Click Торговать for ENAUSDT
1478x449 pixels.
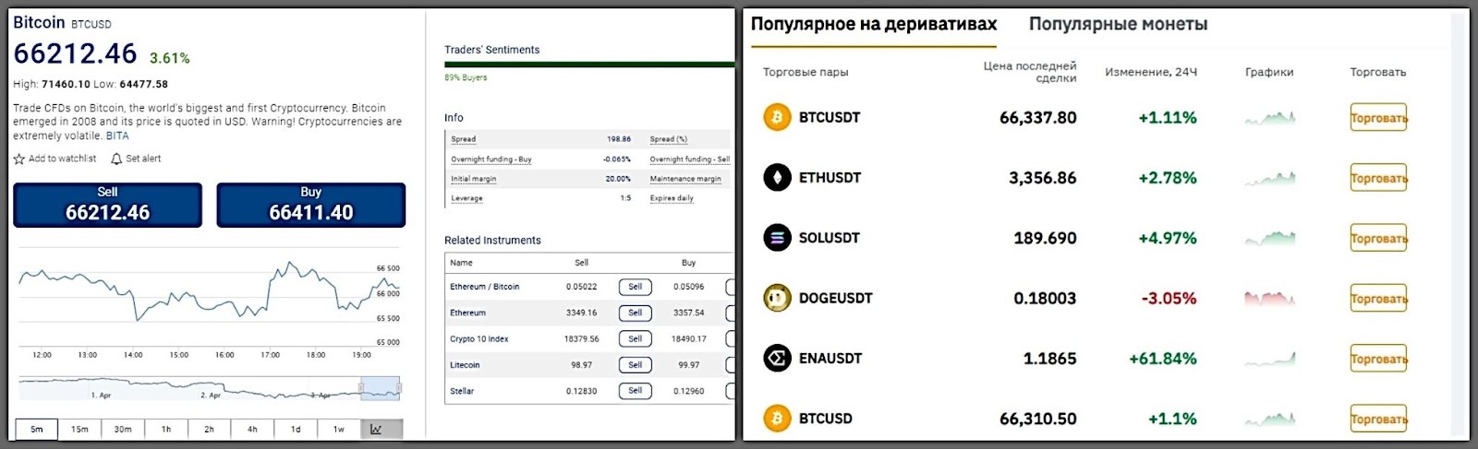tap(1378, 359)
